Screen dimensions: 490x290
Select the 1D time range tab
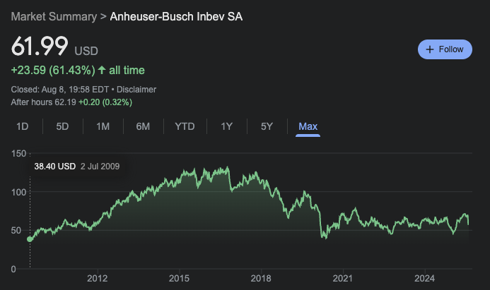tap(23, 126)
